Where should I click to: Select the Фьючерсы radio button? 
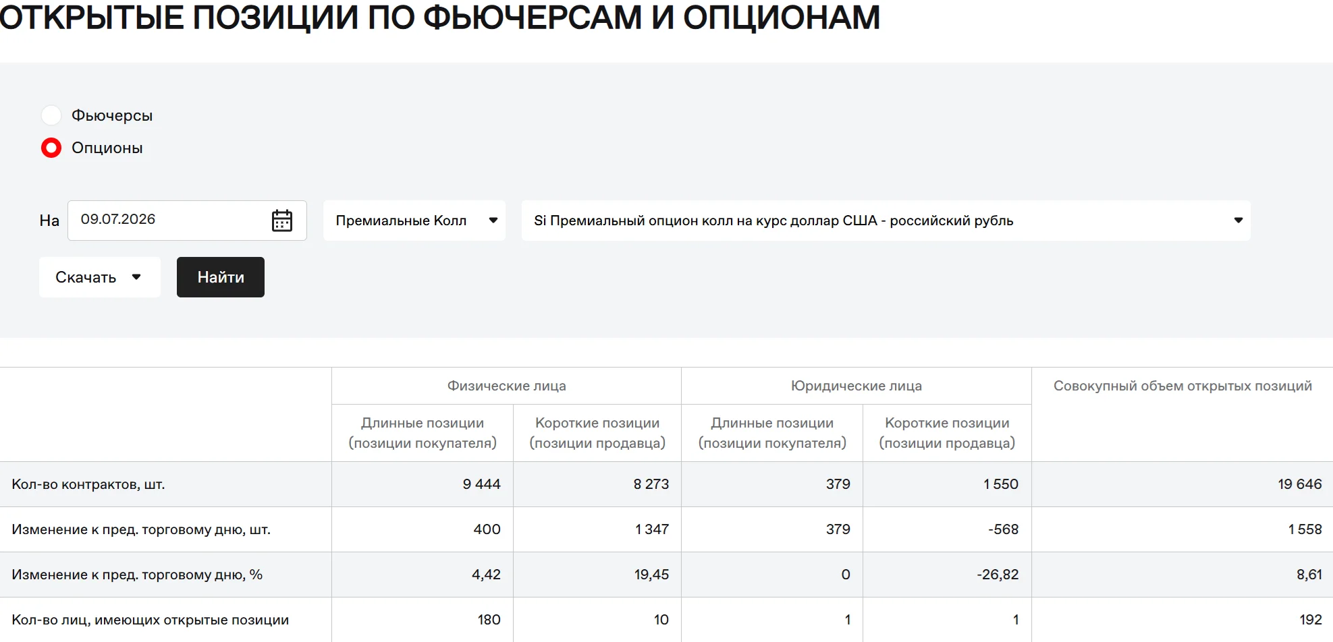(51, 115)
